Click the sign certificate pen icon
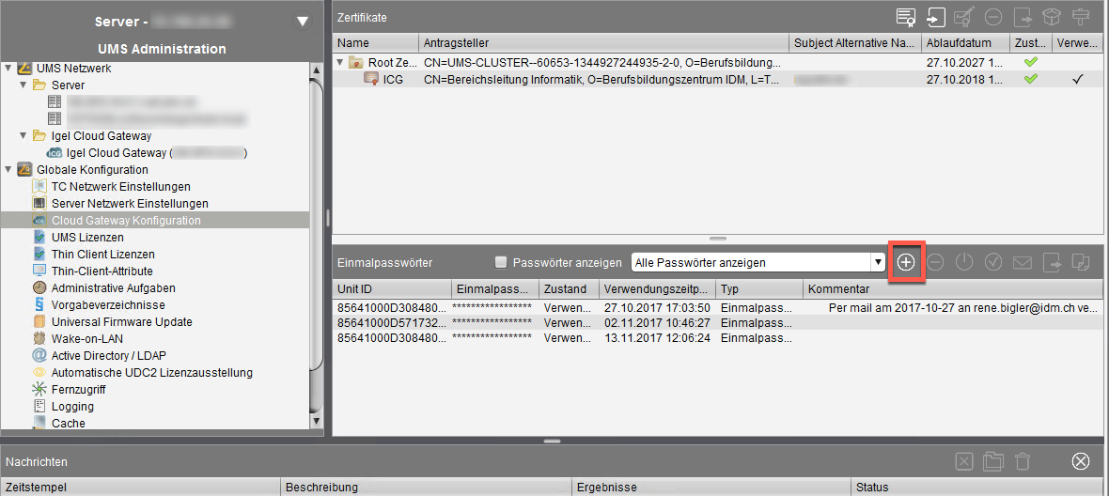The height and width of the screenshot is (496, 1109). point(963,16)
